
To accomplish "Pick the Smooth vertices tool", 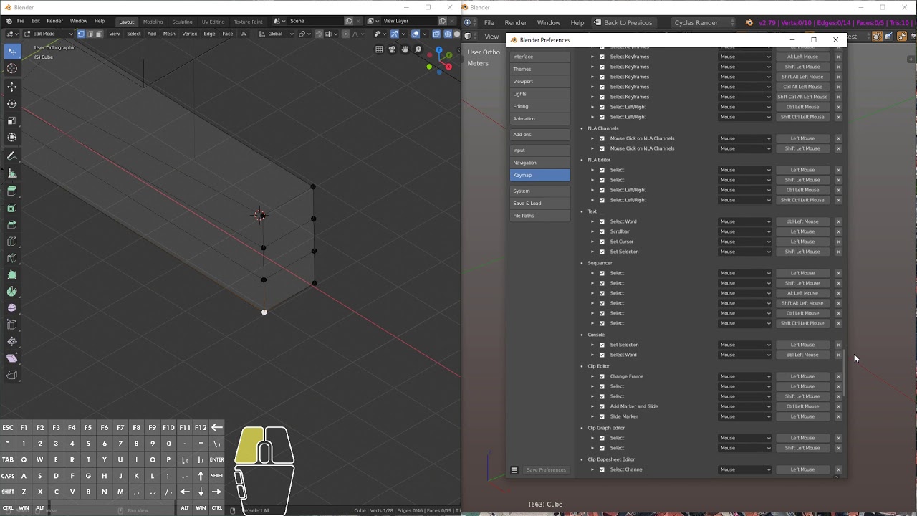I will (12, 308).
